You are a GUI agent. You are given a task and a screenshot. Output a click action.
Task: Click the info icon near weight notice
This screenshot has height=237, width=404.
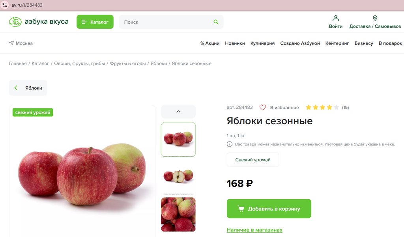point(229,144)
